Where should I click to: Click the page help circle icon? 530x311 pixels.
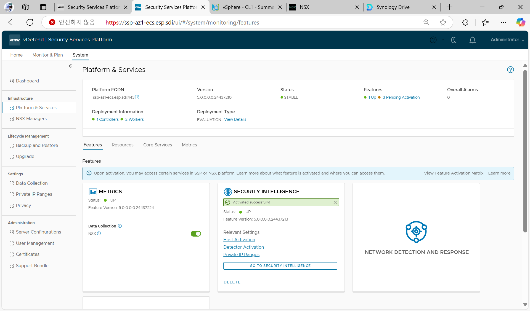pos(510,70)
